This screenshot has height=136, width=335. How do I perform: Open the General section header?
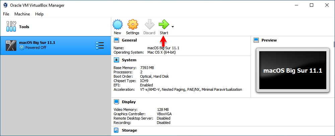pyautogui.click(x=129, y=40)
